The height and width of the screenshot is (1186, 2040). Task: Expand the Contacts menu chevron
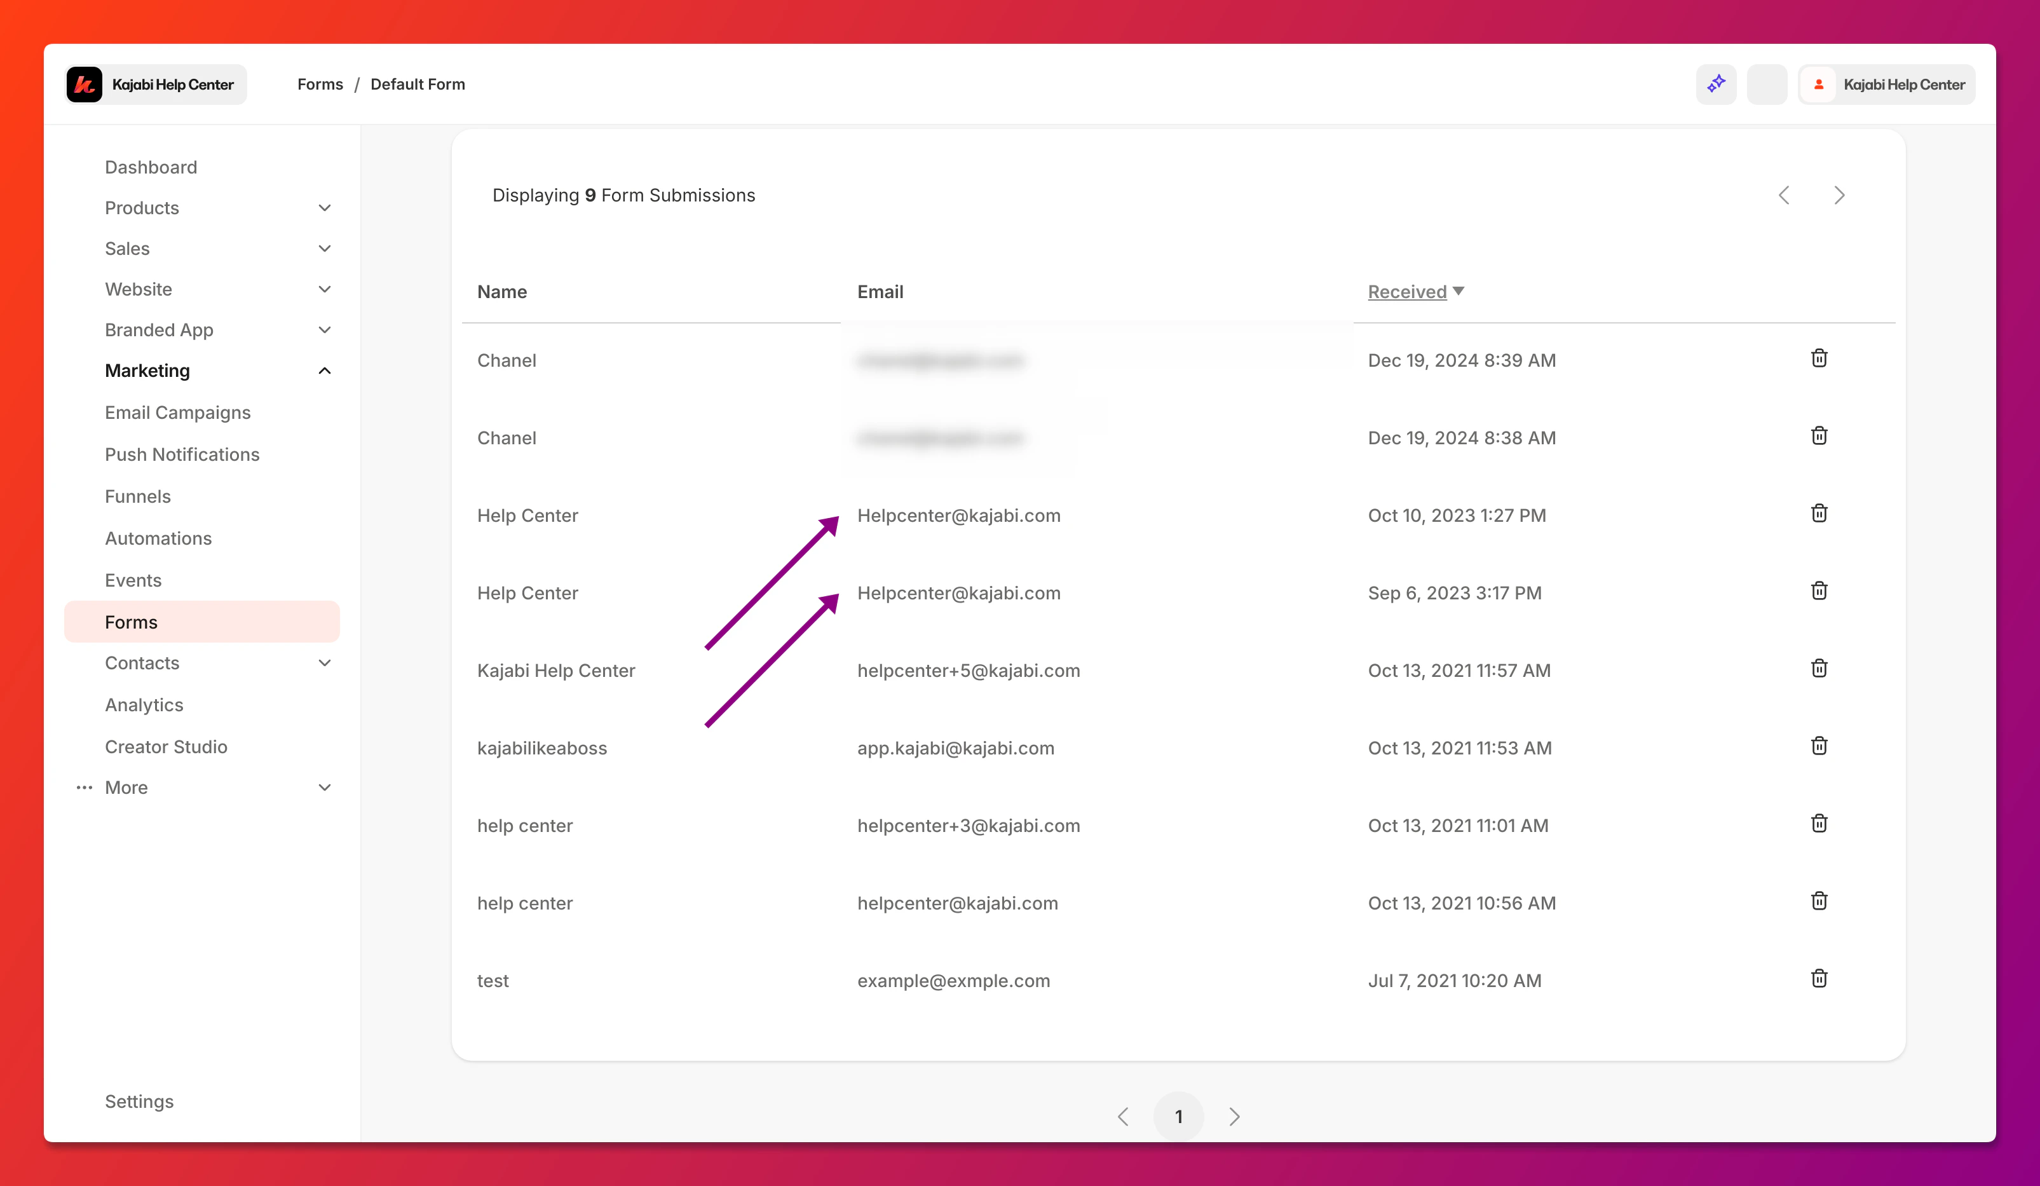(x=325, y=663)
